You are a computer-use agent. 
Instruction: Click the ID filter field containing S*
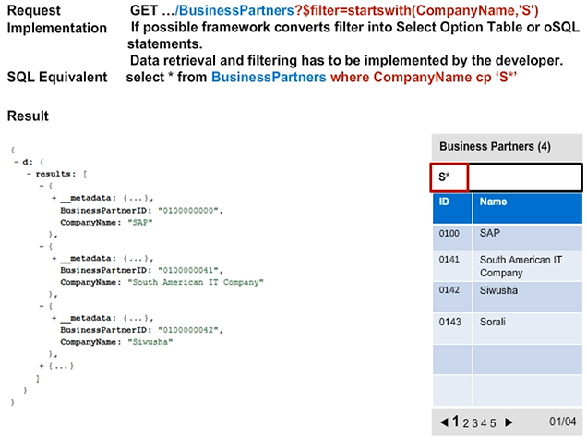tap(449, 177)
